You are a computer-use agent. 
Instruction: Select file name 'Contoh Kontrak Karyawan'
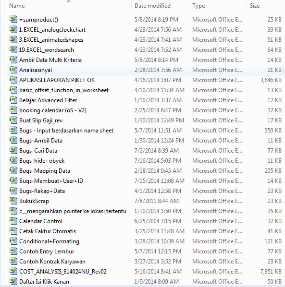[52, 262]
